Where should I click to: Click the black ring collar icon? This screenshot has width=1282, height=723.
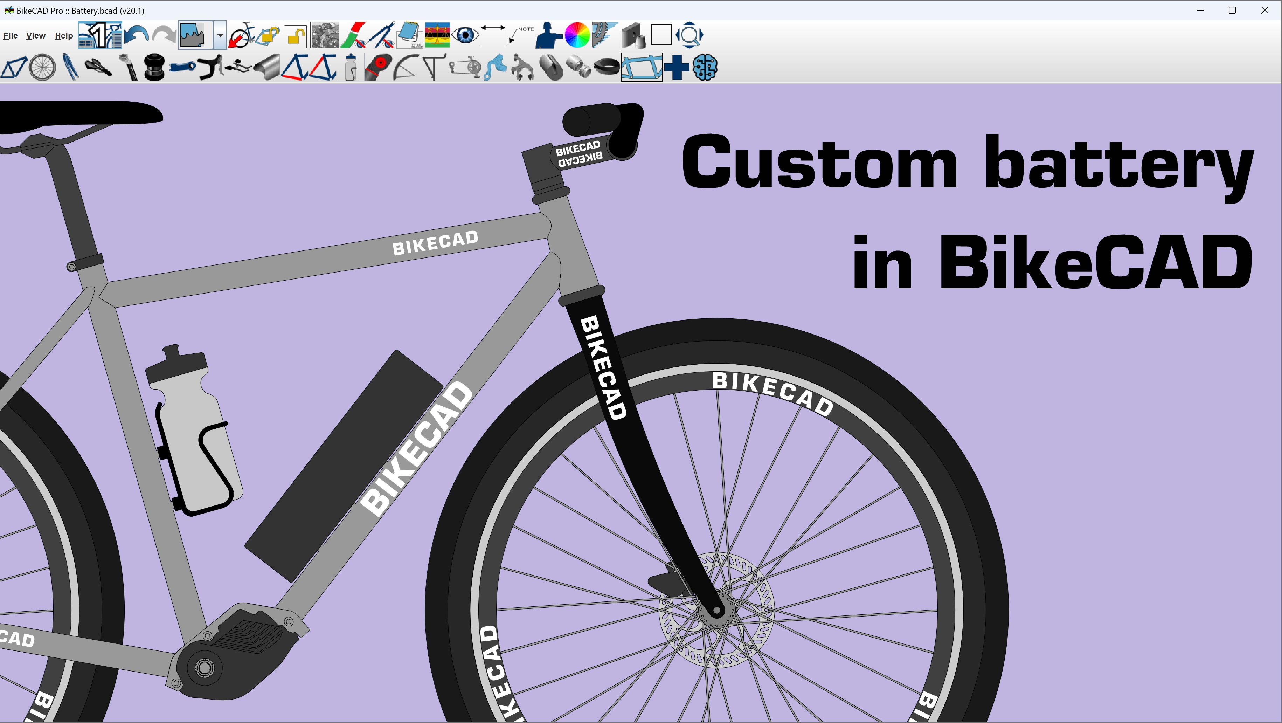[607, 67]
